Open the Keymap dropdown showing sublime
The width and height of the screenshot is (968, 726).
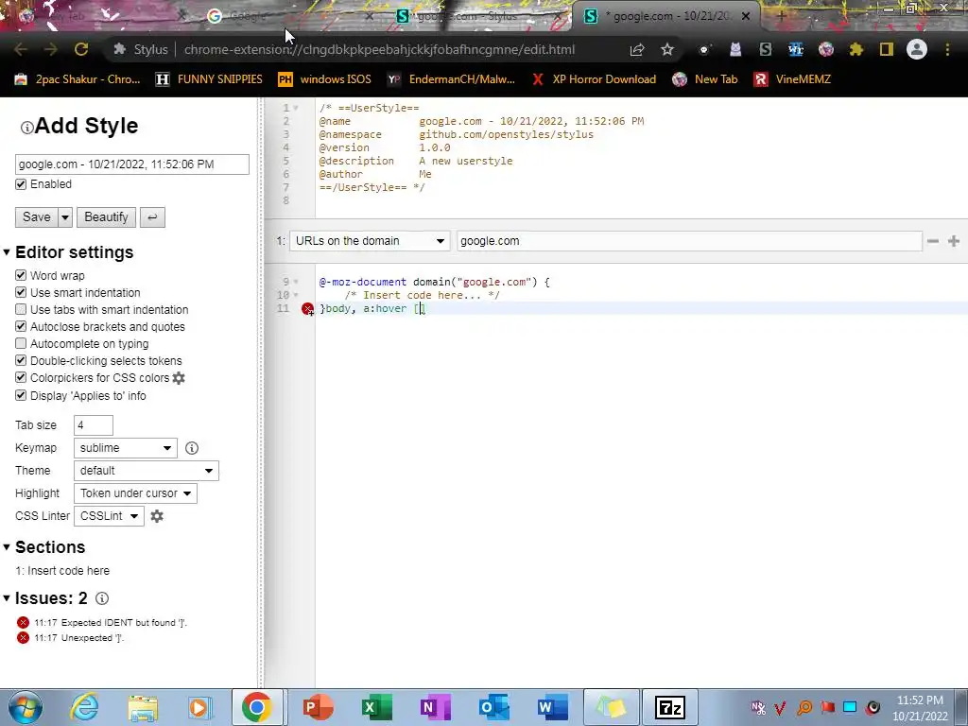(x=126, y=448)
